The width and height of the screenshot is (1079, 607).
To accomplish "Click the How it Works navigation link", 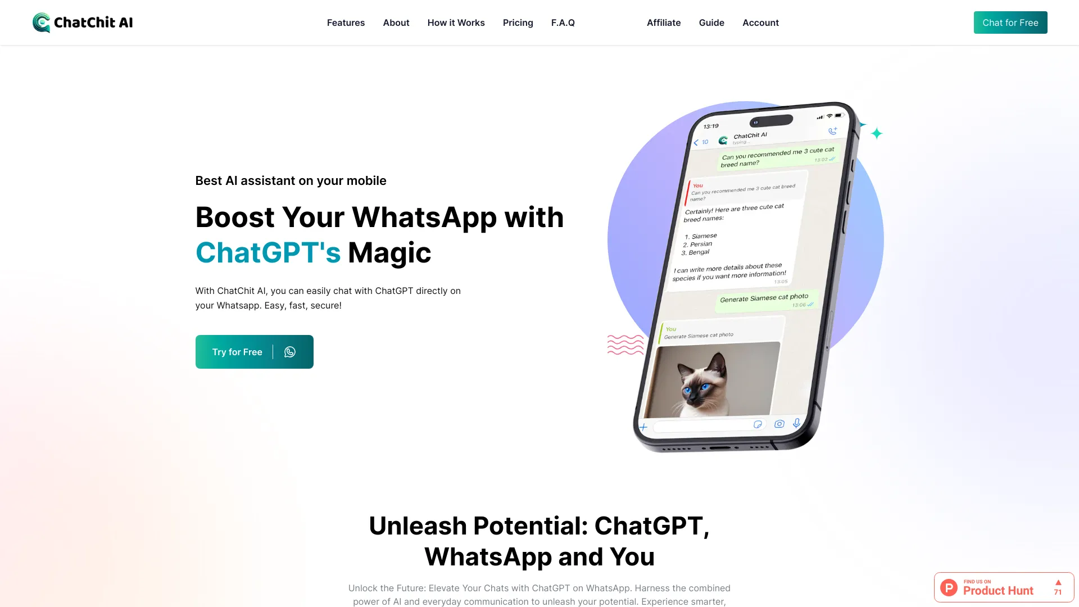I will 456,22.
